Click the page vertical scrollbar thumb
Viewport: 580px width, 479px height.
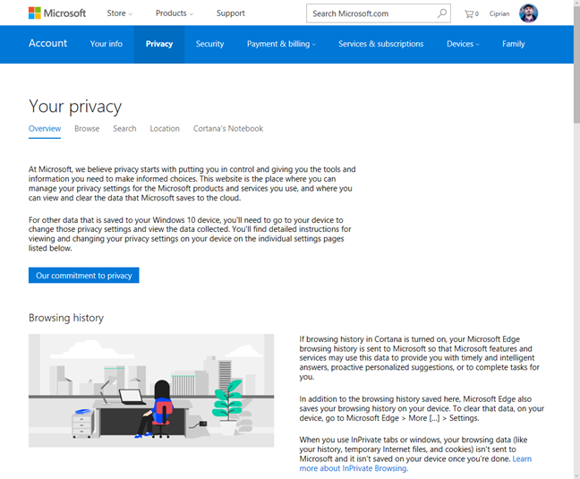[x=576, y=64]
